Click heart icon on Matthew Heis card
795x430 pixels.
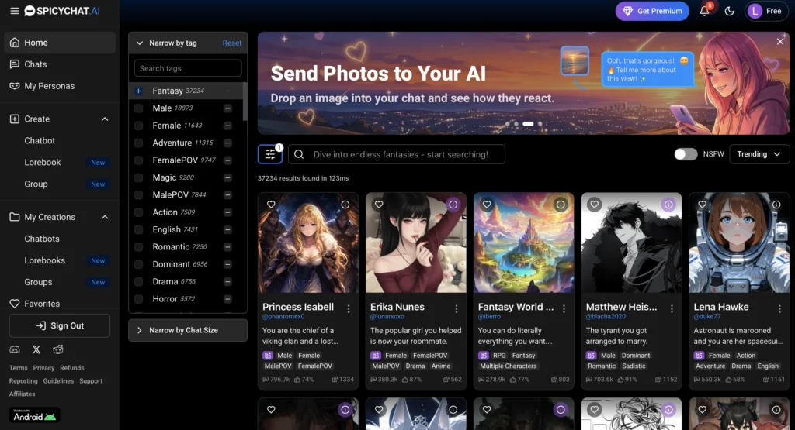[x=594, y=205]
